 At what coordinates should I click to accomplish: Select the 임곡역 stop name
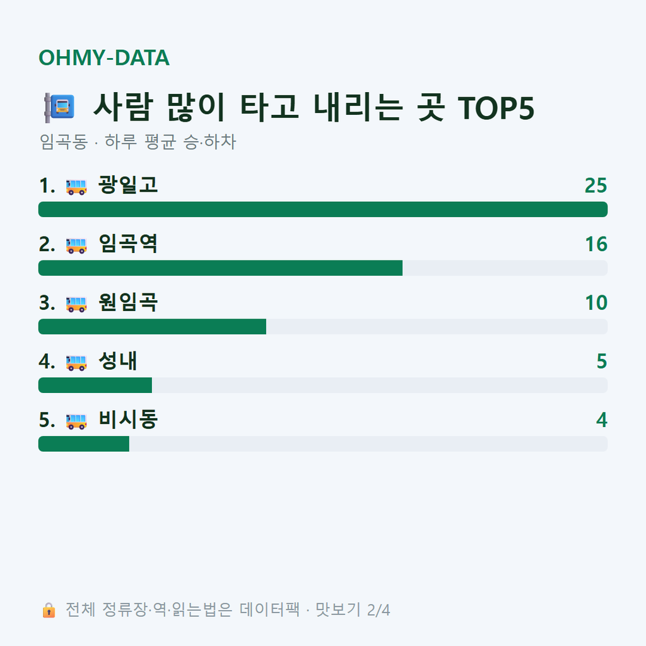point(127,244)
